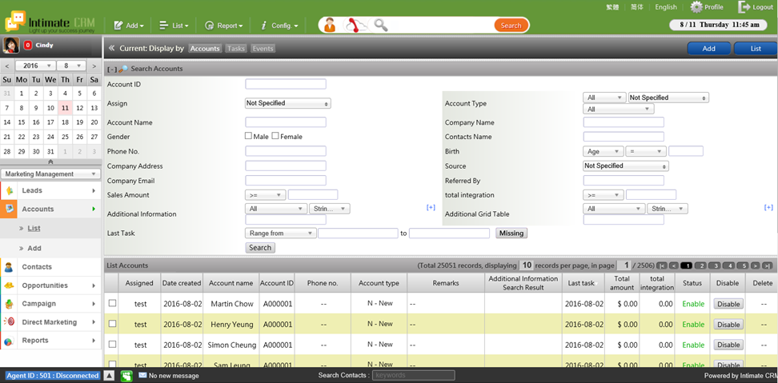Switch display to Tasks tab

coord(236,49)
